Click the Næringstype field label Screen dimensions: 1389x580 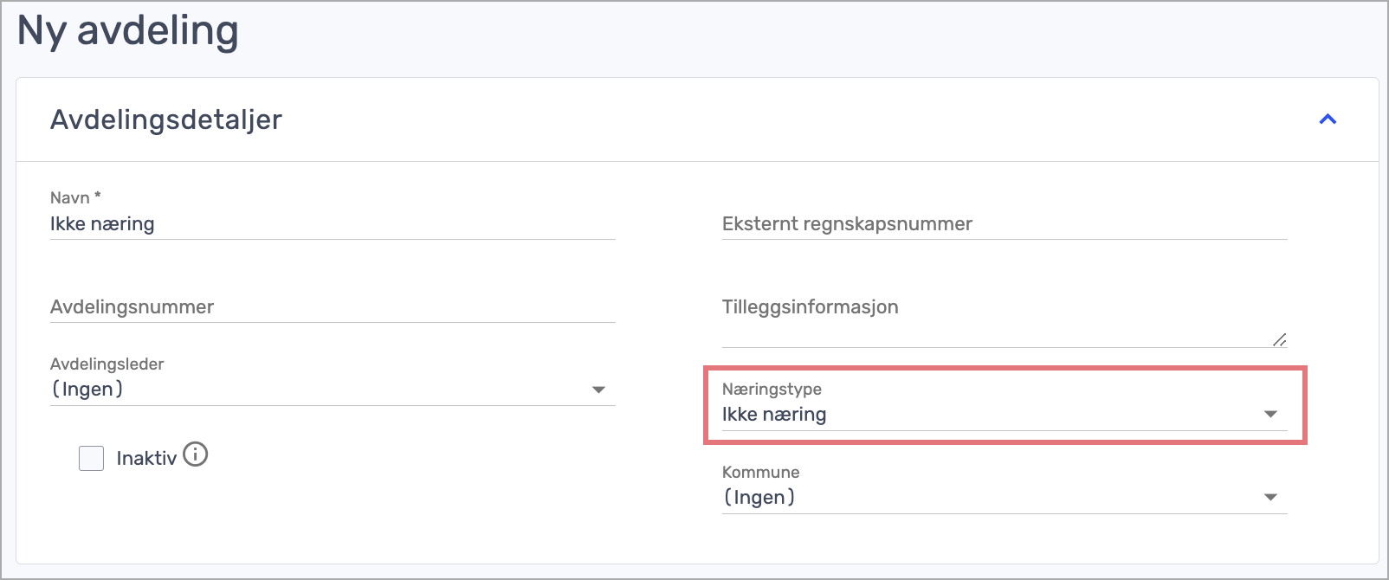(772, 390)
